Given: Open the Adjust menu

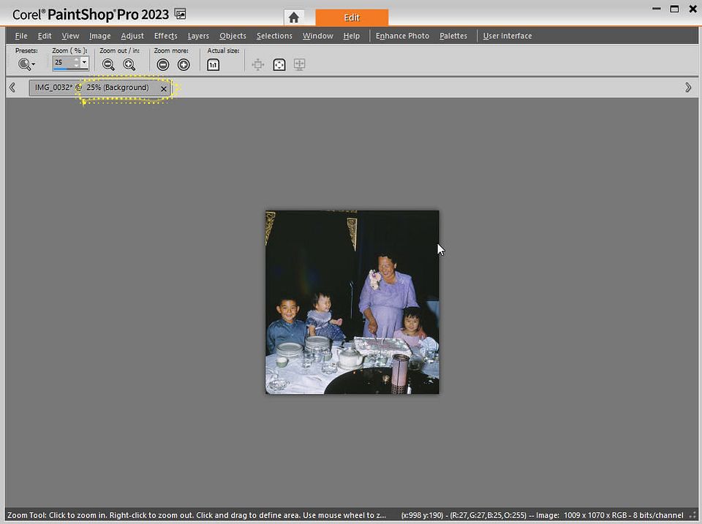Looking at the screenshot, I should click(132, 35).
